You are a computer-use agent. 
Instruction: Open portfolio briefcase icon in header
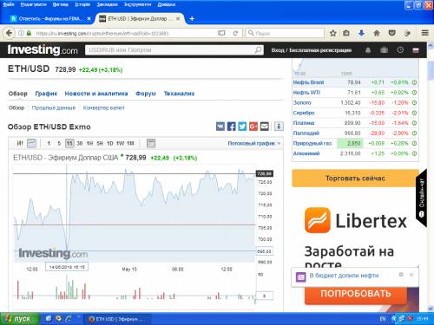click(x=384, y=50)
